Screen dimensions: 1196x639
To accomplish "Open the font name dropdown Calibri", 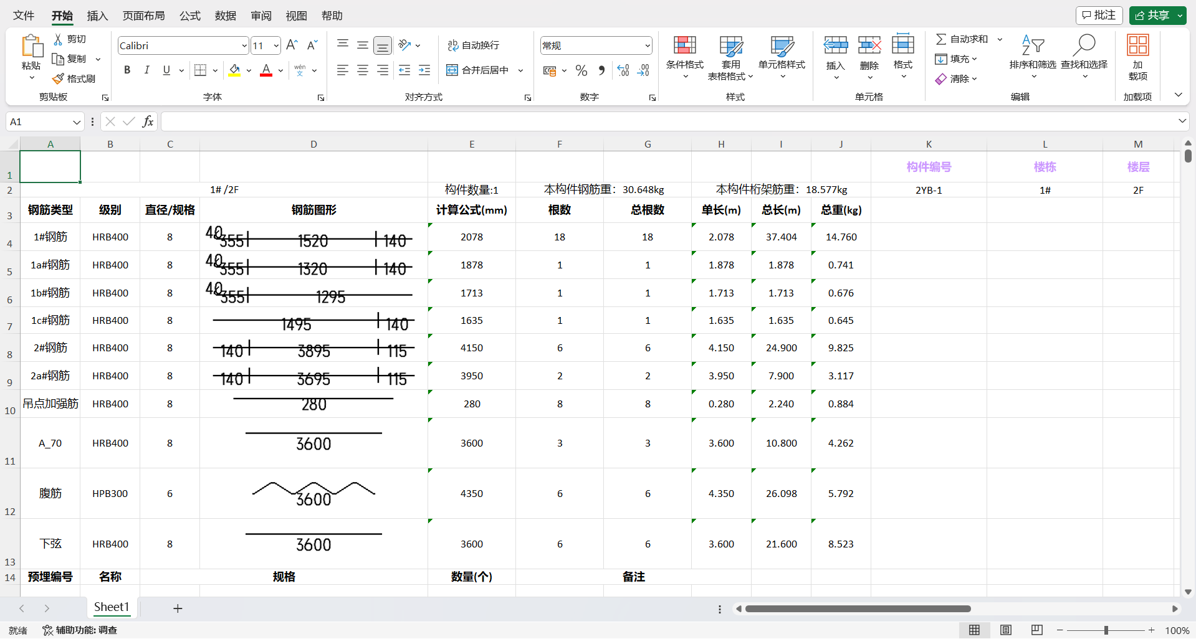I will 244,45.
